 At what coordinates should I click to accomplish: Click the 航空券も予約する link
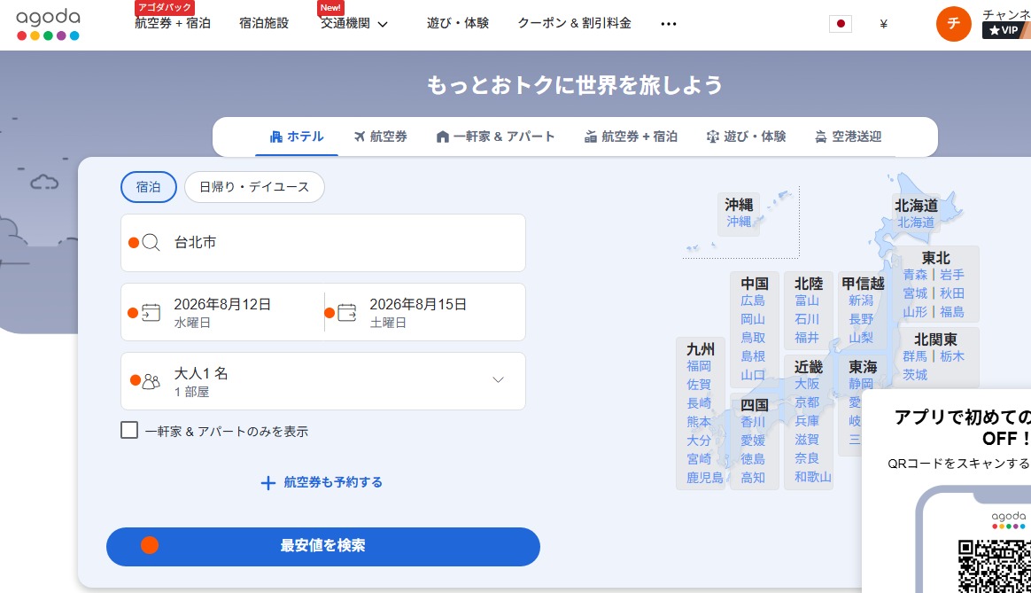(333, 482)
